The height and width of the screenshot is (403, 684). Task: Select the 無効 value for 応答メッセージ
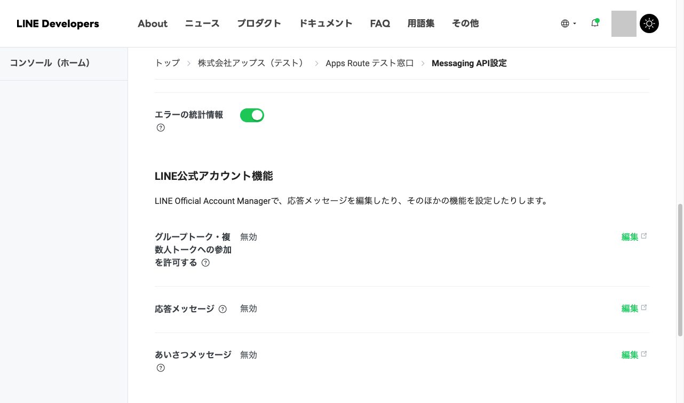[x=249, y=309]
